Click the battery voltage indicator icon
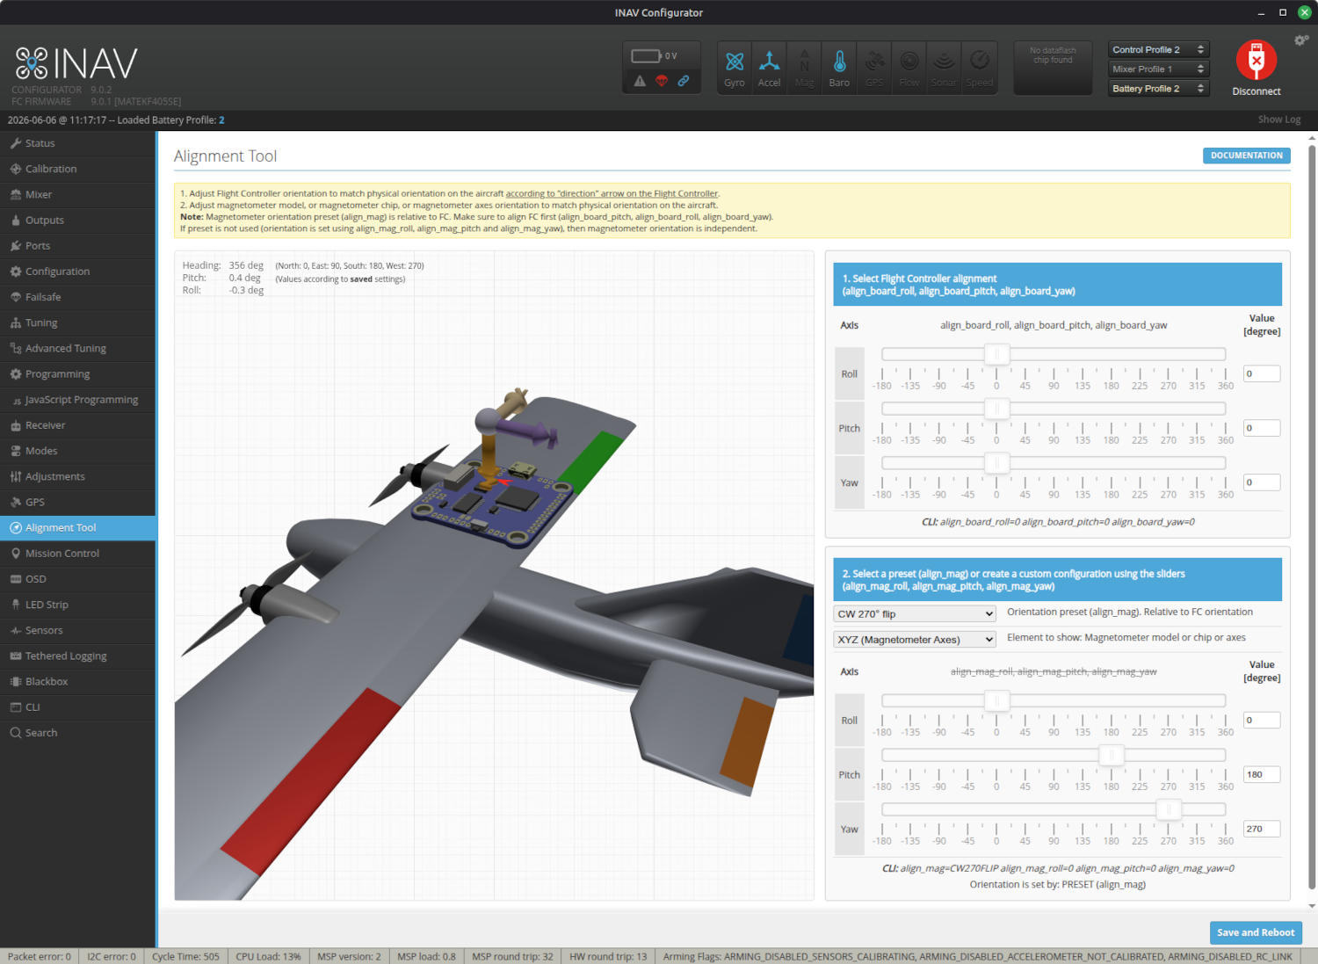1318x964 pixels. coord(646,56)
